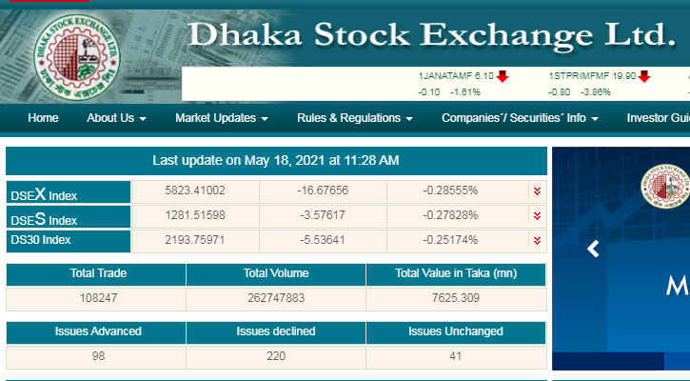Select the DS30 Index label
This screenshot has height=381, width=690.
(x=41, y=240)
